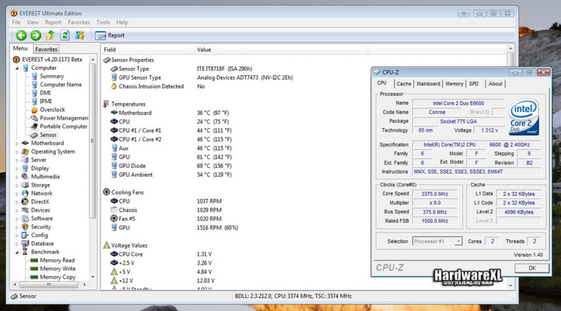Open the Report toolbar button
The width and height of the screenshot is (561, 311).
[110, 35]
